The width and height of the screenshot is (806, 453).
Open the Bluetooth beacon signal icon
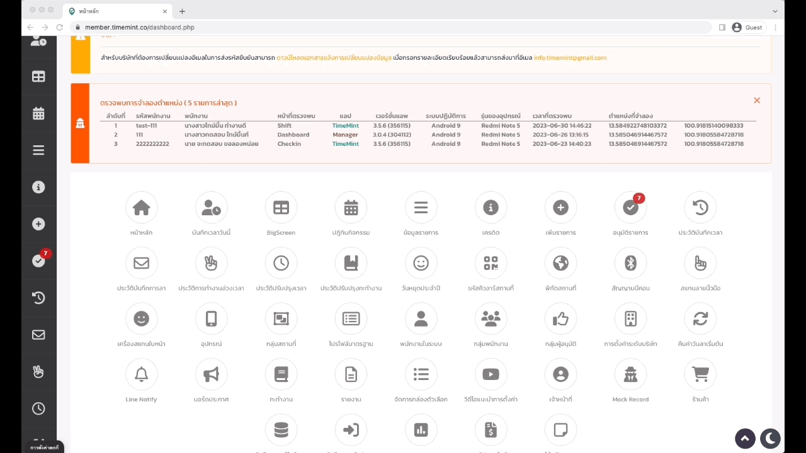[630, 264]
